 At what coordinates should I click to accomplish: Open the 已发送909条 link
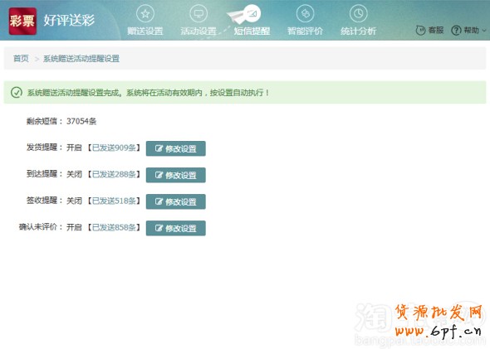point(114,148)
